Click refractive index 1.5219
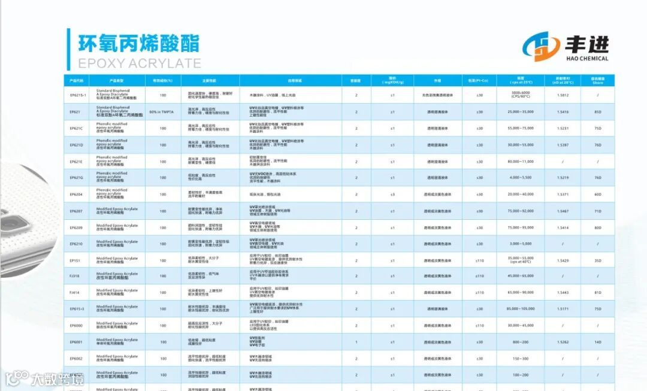This screenshot has height=391, width=647. [x=563, y=177]
